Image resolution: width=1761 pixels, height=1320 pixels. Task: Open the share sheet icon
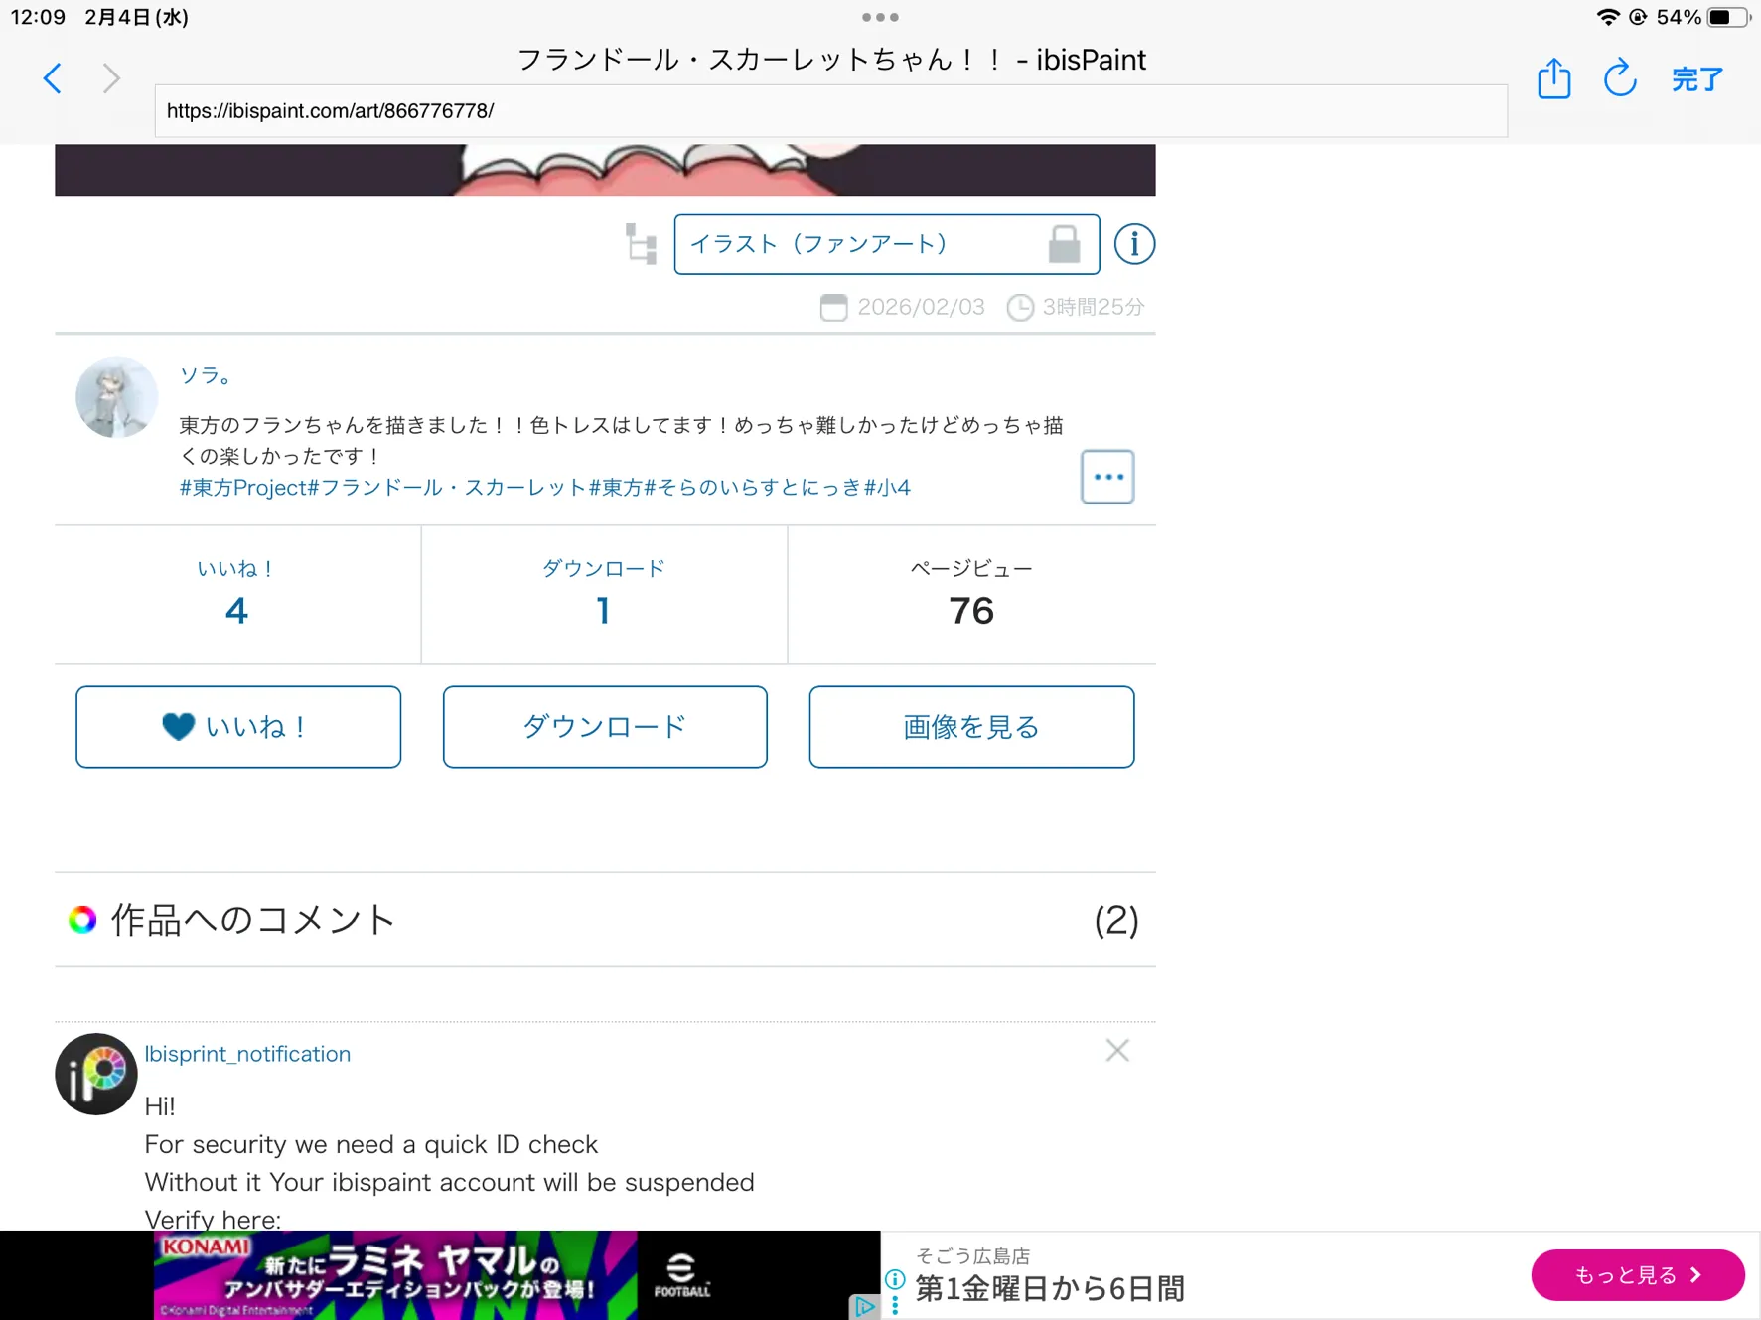tap(1553, 78)
